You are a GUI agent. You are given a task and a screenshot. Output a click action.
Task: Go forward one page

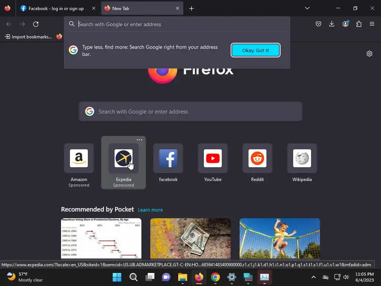22,24
